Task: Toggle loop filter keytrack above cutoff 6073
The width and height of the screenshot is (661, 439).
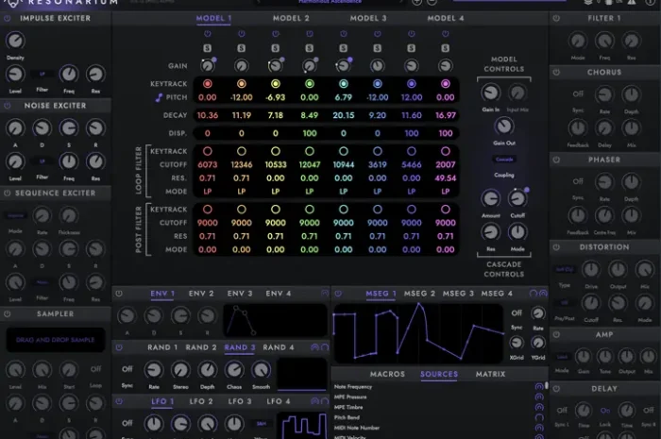Action: coord(208,151)
